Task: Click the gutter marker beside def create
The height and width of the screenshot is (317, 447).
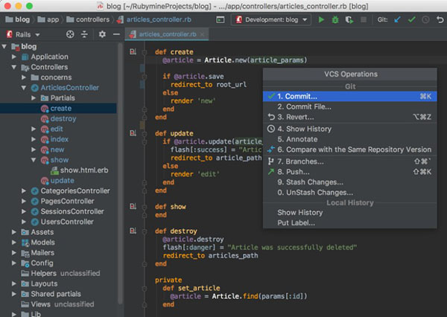Action: (x=133, y=52)
